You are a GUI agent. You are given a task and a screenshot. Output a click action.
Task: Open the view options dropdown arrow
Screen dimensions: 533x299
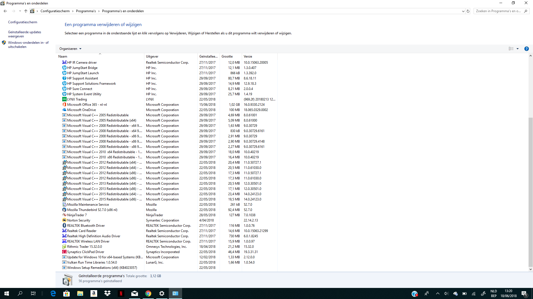coord(517,49)
